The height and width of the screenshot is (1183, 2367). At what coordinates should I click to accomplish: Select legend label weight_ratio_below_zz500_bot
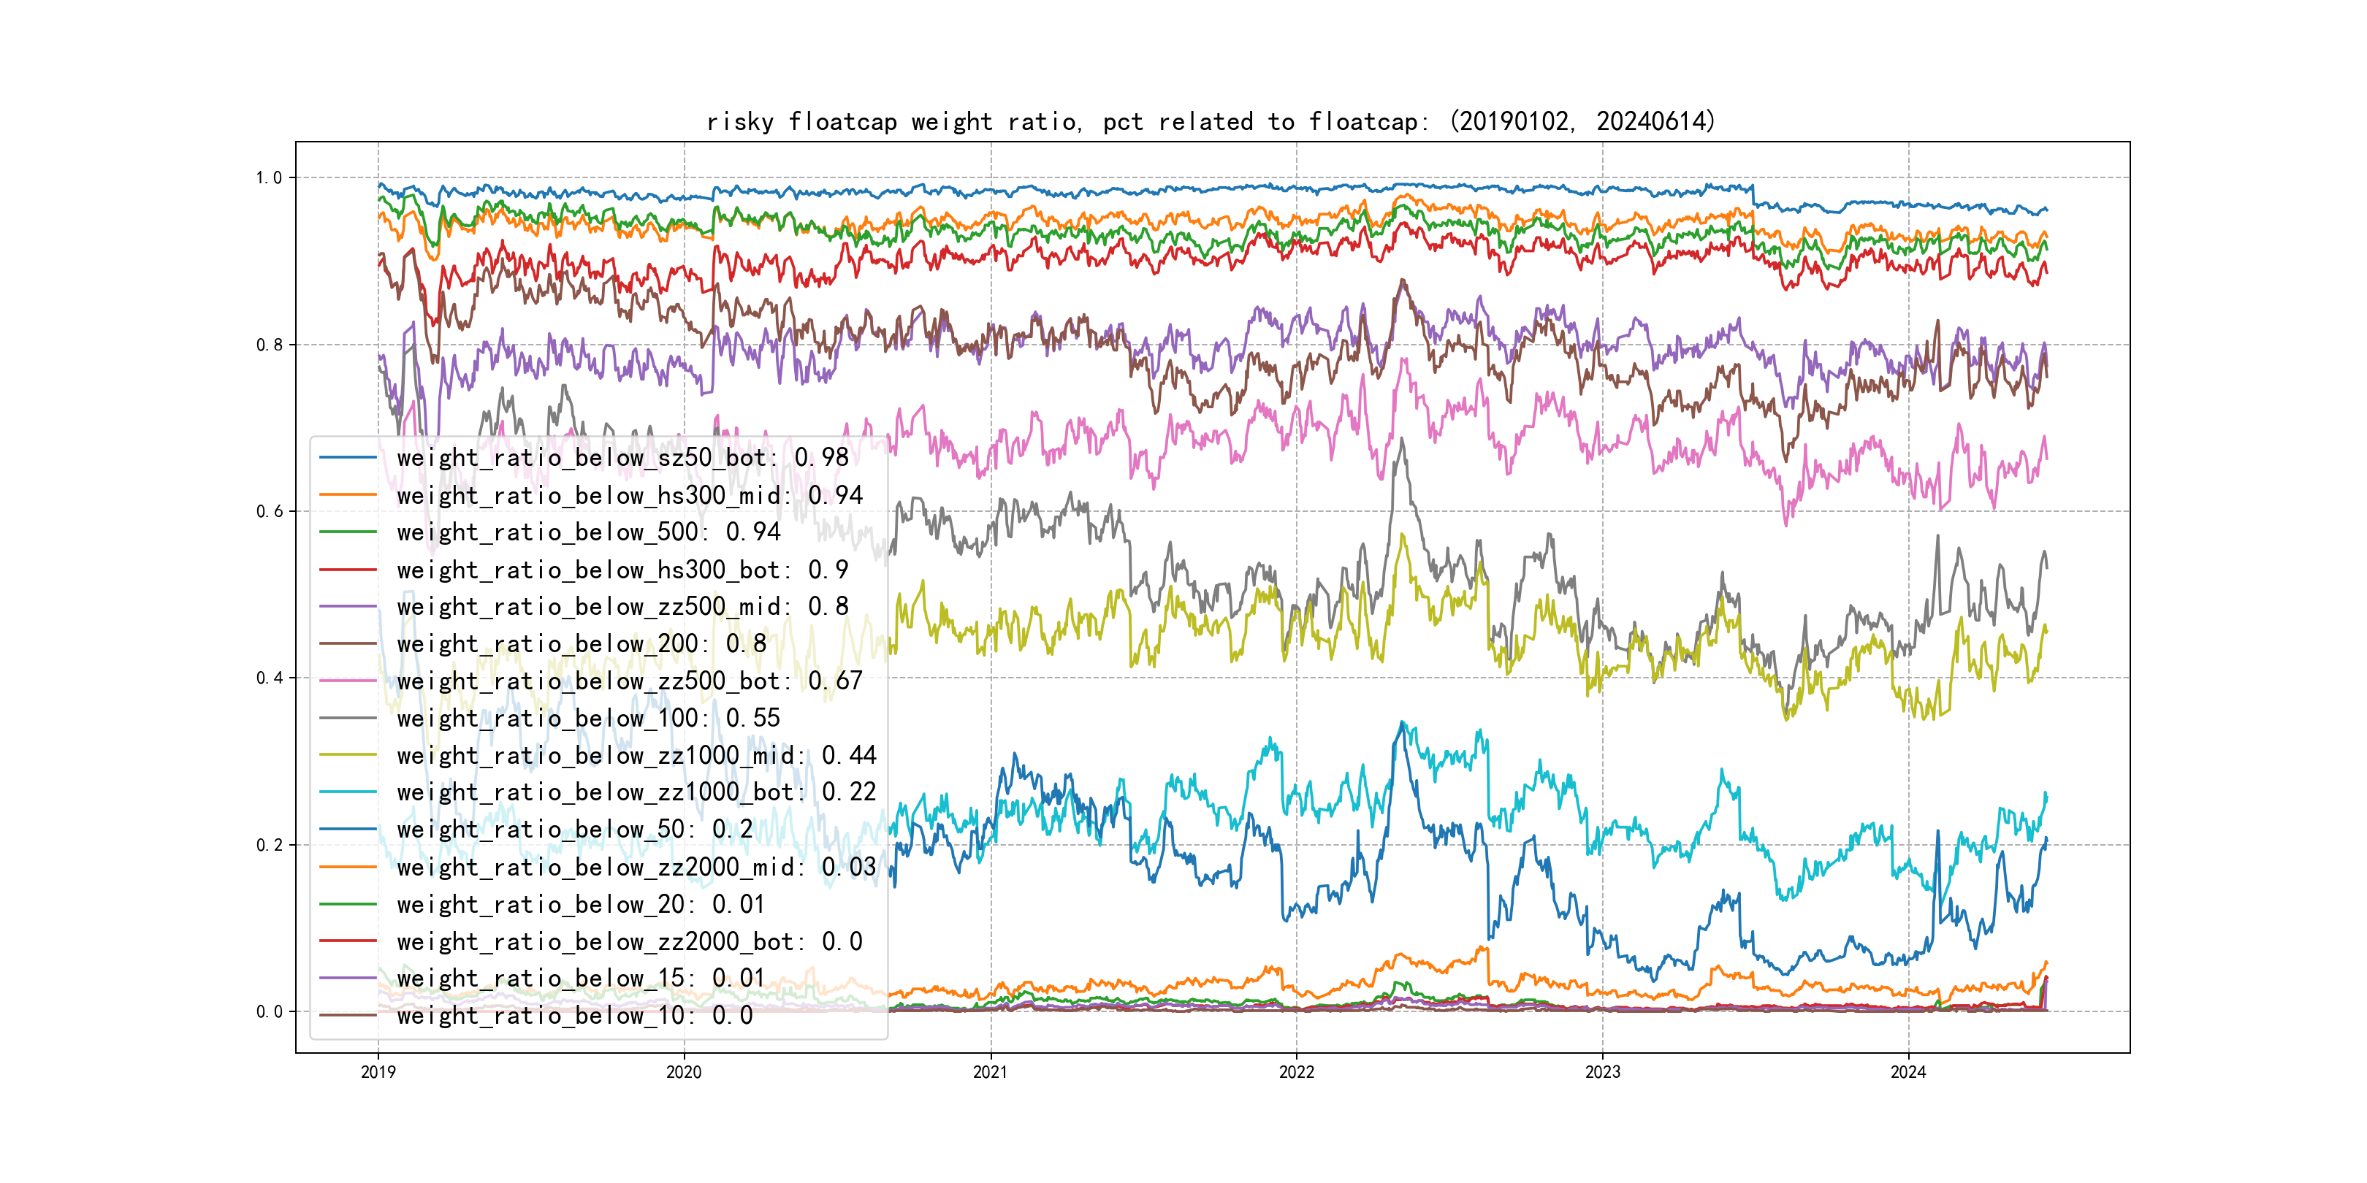(630, 681)
